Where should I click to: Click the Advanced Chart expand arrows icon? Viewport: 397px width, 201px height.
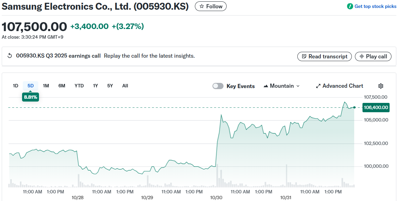[318, 86]
